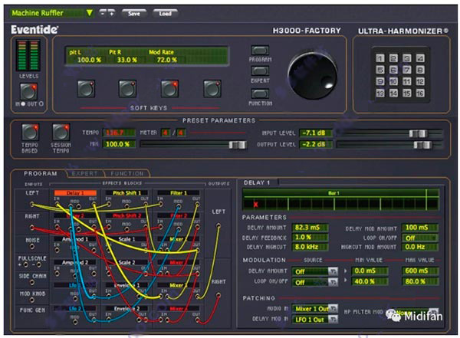Viewport: 460px width, 338px height.
Task: Click the MOD KNOB patch jack
Action: (32, 300)
